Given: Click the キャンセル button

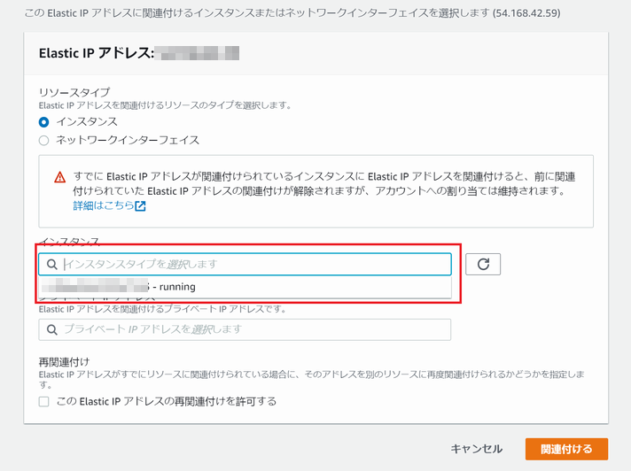Looking at the screenshot, I should (477, 449).
